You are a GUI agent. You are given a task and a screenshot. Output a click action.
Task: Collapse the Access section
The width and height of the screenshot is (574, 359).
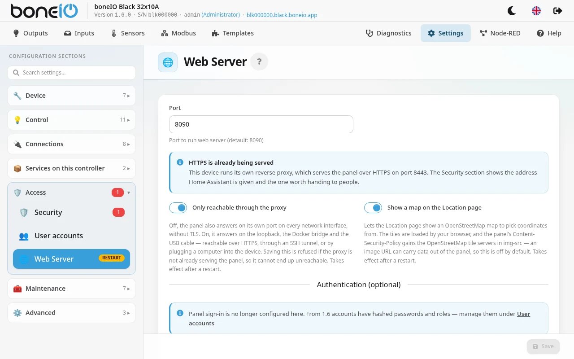71,193
